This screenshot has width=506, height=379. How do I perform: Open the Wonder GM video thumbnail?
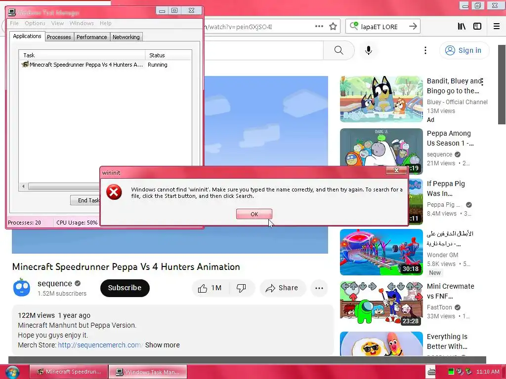tap(381, 252)
